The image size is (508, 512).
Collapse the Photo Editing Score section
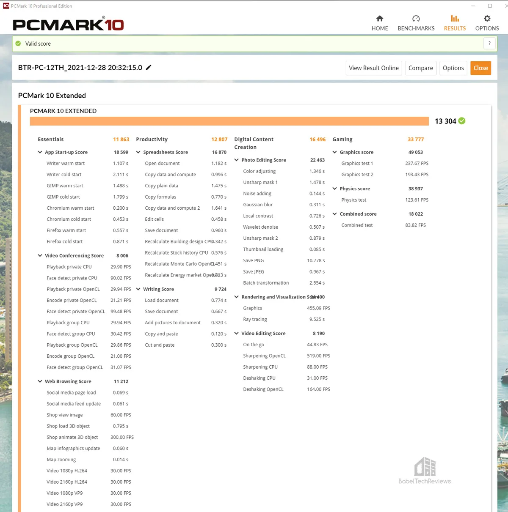(237, 160)
